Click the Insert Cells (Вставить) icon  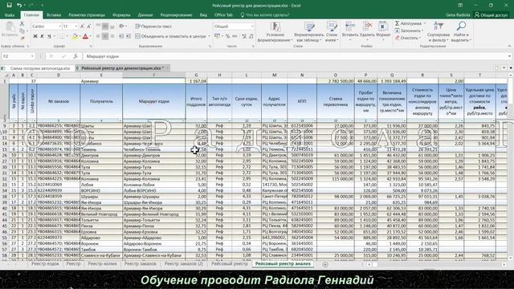[x=350, y=26]
